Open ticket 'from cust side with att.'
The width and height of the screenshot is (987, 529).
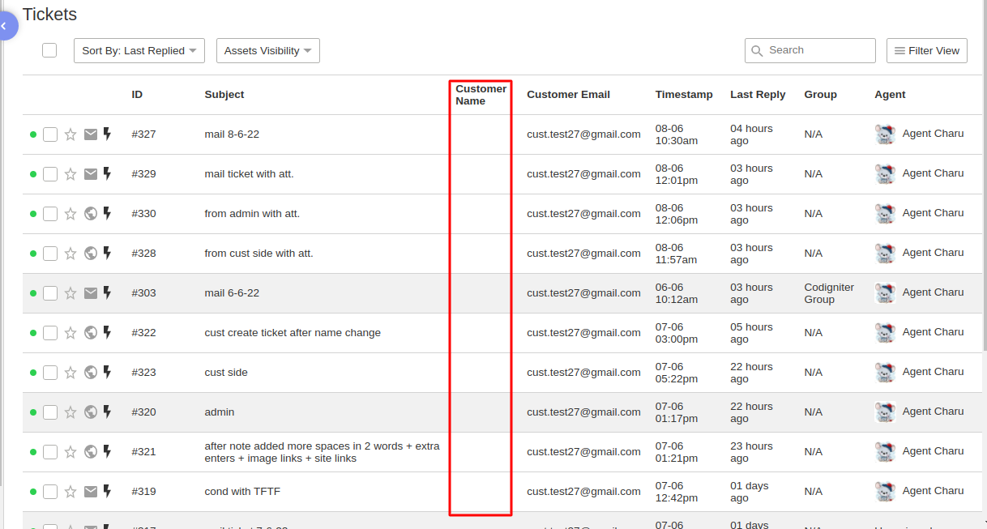tap(258, 254)
